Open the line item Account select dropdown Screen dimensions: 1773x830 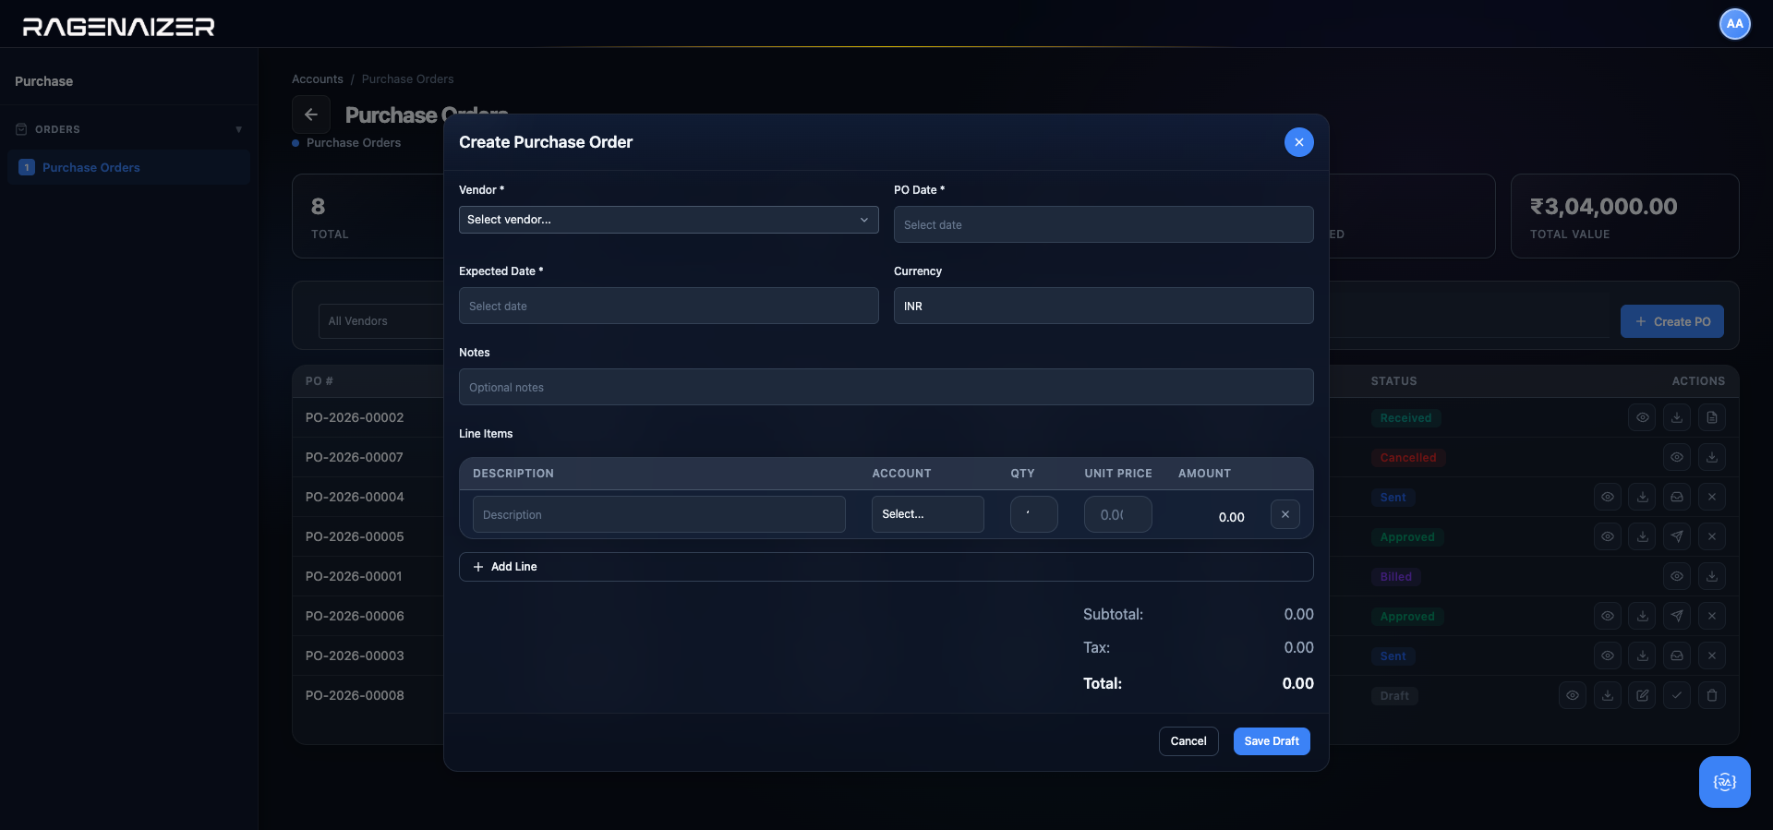[928, 514]
